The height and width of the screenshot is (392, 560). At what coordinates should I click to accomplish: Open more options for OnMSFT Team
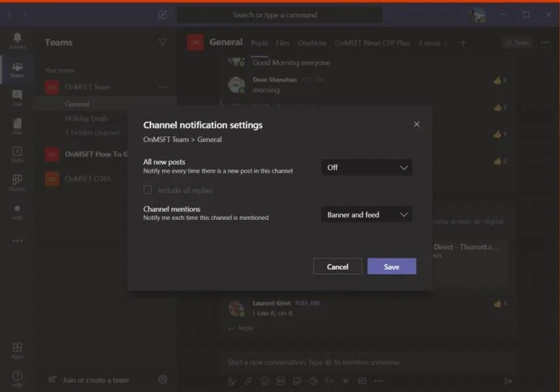(x=162, y=87)
